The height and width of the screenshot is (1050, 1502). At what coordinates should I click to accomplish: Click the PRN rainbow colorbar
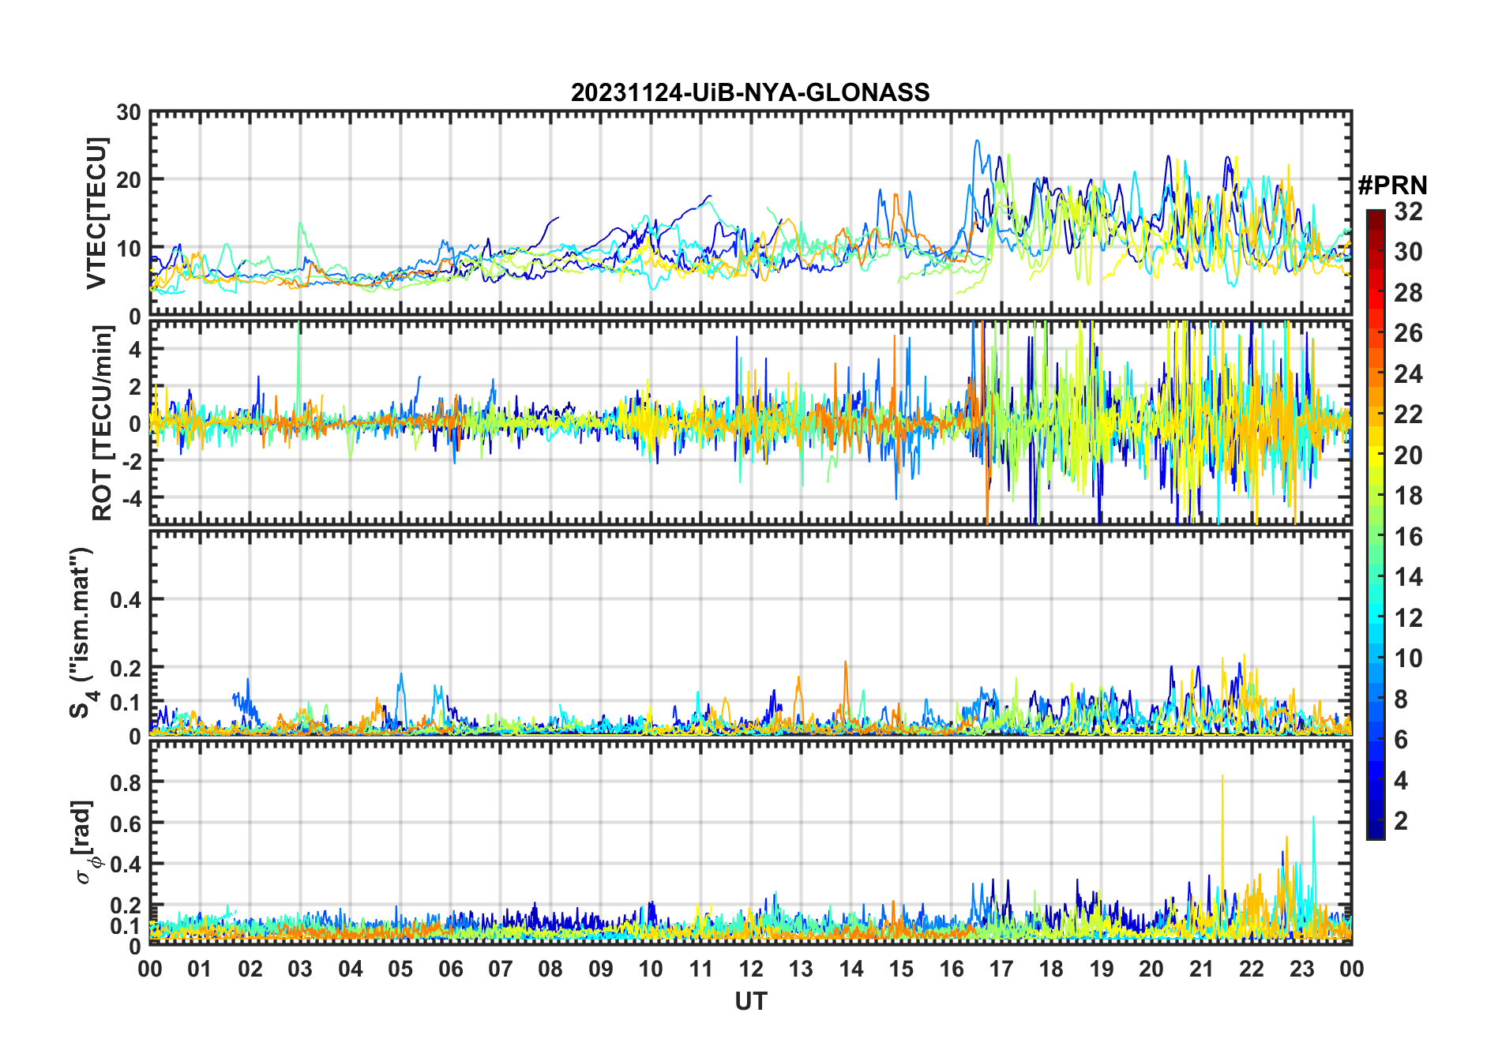(1376, 524)
